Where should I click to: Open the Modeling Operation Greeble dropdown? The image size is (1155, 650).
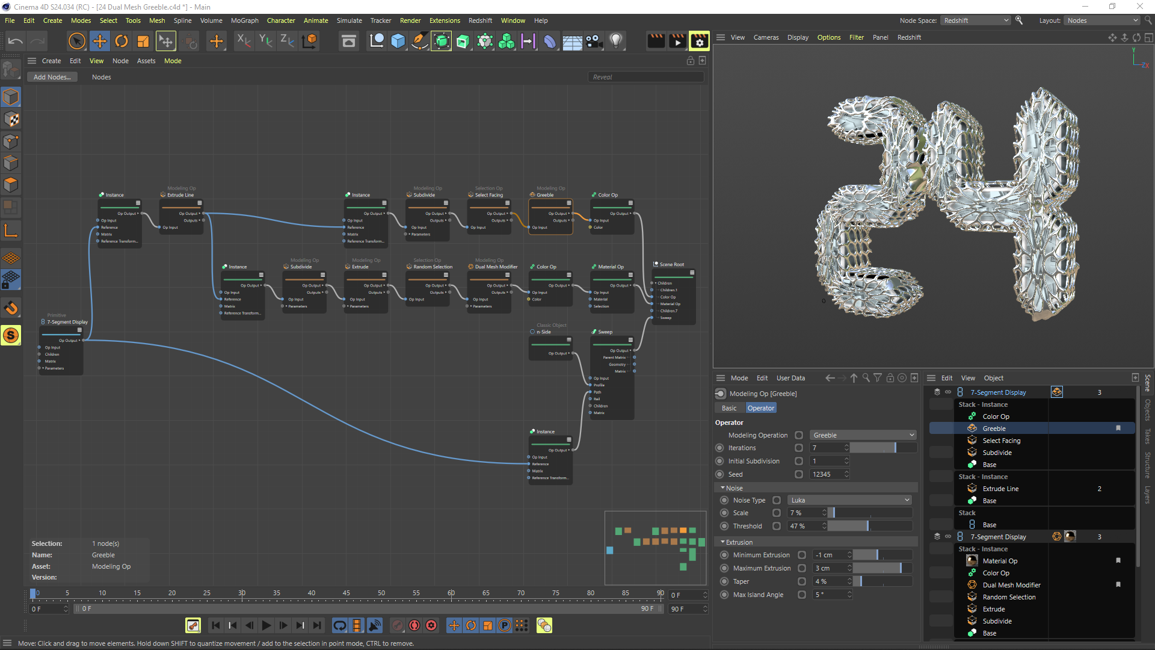(863, 435)
